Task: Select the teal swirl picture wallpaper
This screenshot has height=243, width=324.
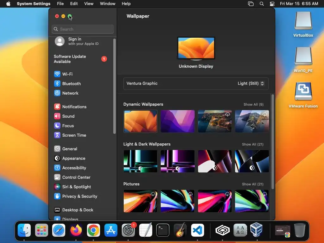Action: pos(178,201)
